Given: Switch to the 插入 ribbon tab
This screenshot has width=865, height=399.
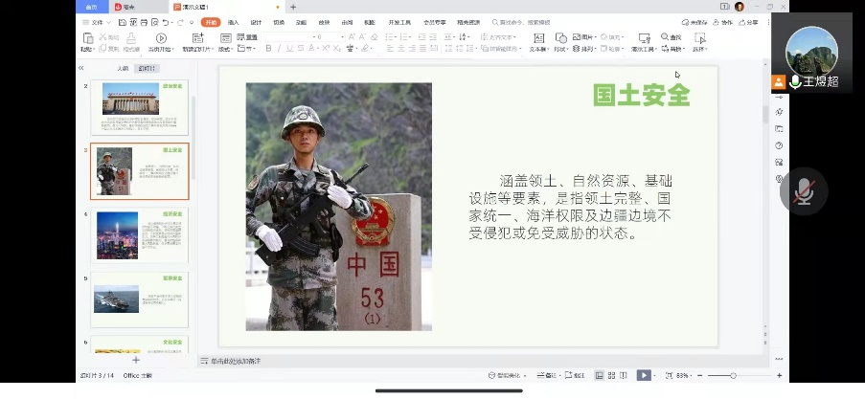Looking at the screenshot, I should (x=233, y=22).
